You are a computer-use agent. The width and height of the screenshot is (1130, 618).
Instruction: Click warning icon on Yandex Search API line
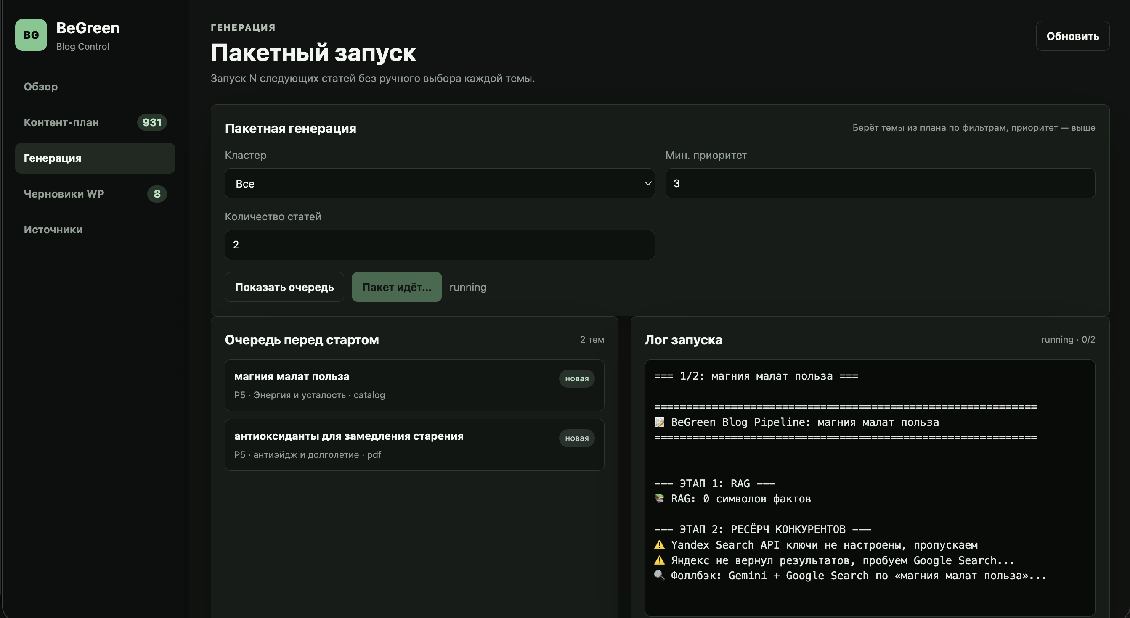pyautogui.click(x=659, y=545)
